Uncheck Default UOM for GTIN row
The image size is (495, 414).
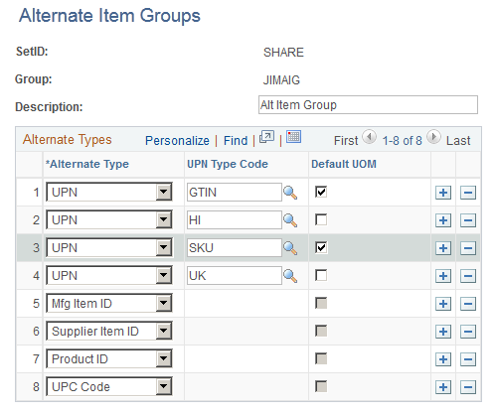(321, 192)
